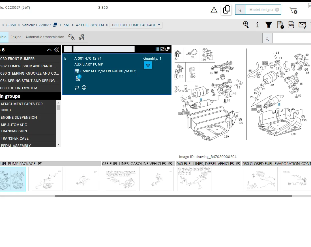The height and width of the screenshot is (247, 311).
Task: Switch to the Engine tab
Action: click(x=16, y=37)
